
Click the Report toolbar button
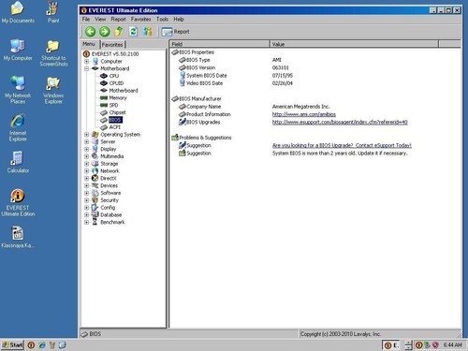(175, 32)
